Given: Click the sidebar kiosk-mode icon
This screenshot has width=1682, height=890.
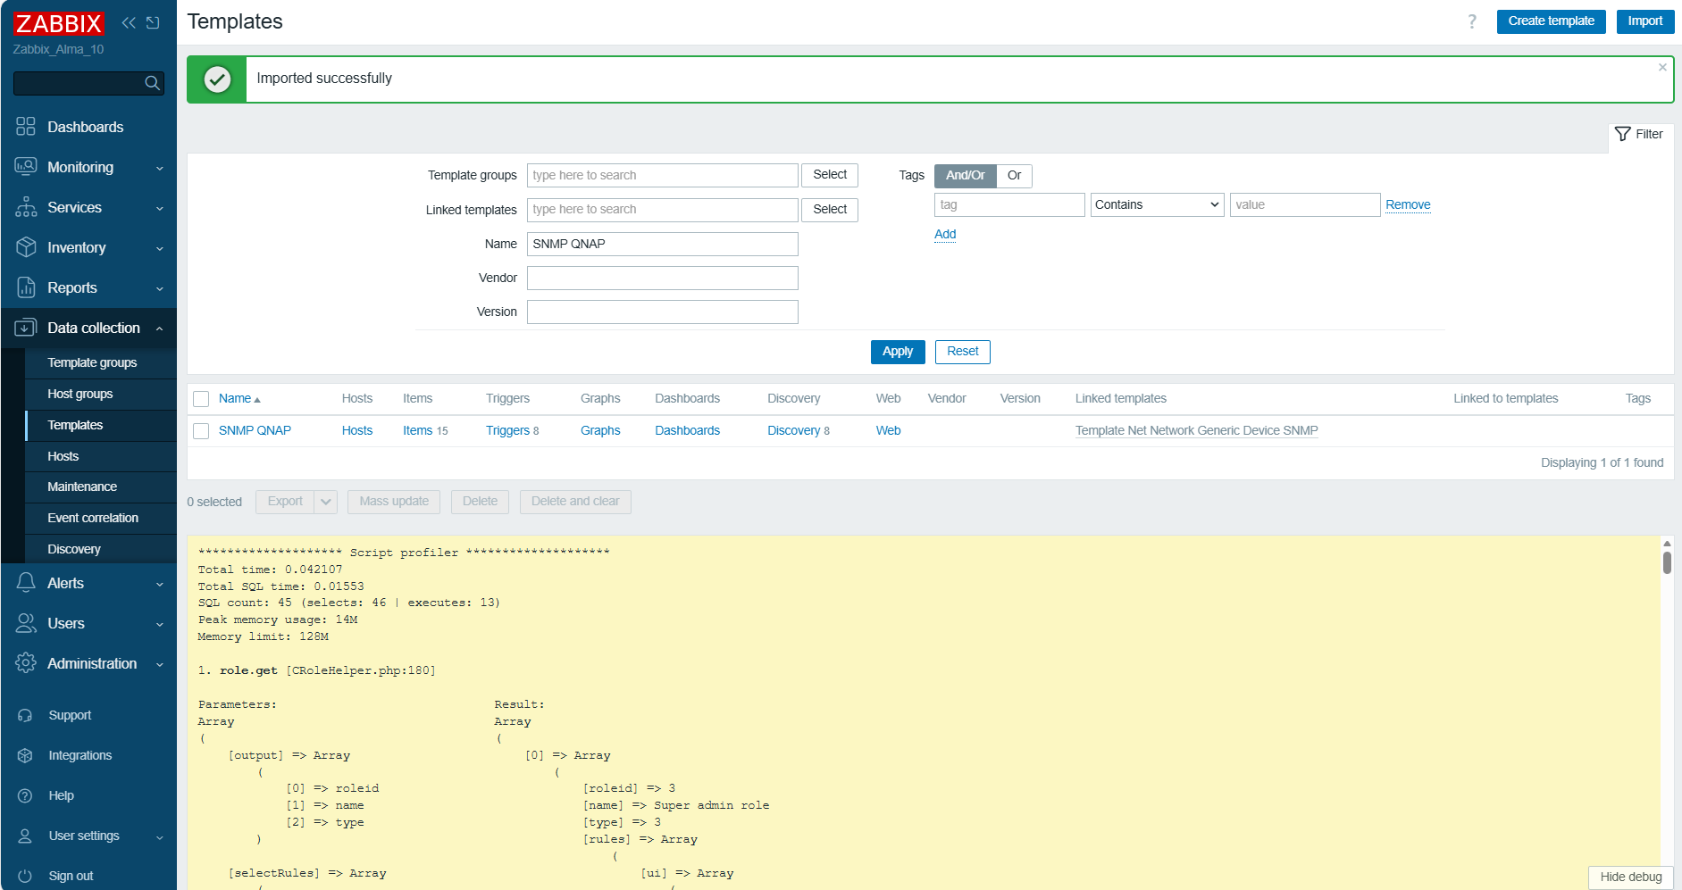Looking at the screenshot, I should pos(153,22).
